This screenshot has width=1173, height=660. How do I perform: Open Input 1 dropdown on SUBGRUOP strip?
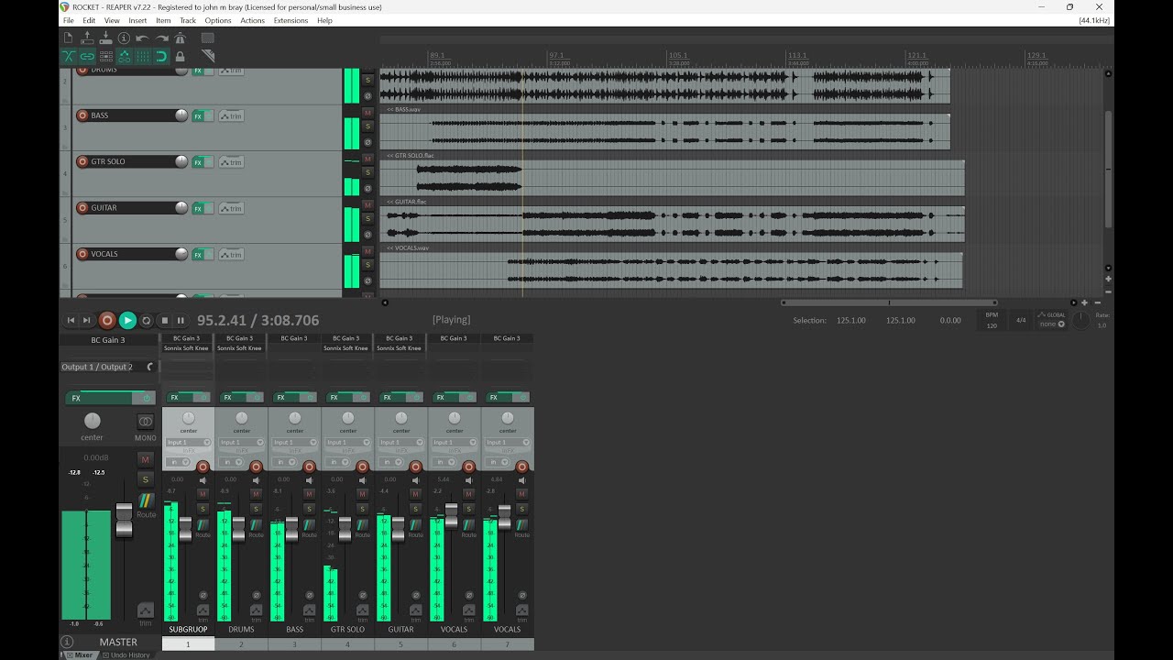pos(189,443)
